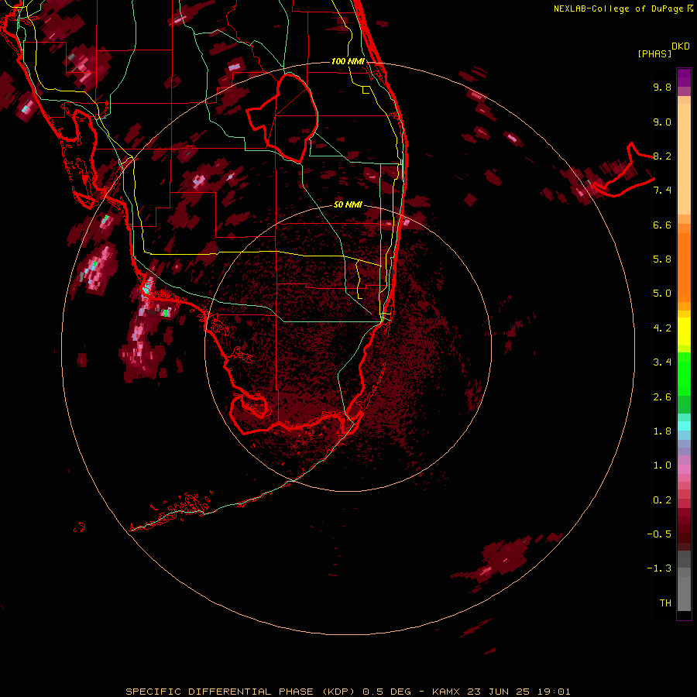This screenshot has height=697, width=697.
Task: Click the TH threshold label on legend
Action: tap(665, 603)
